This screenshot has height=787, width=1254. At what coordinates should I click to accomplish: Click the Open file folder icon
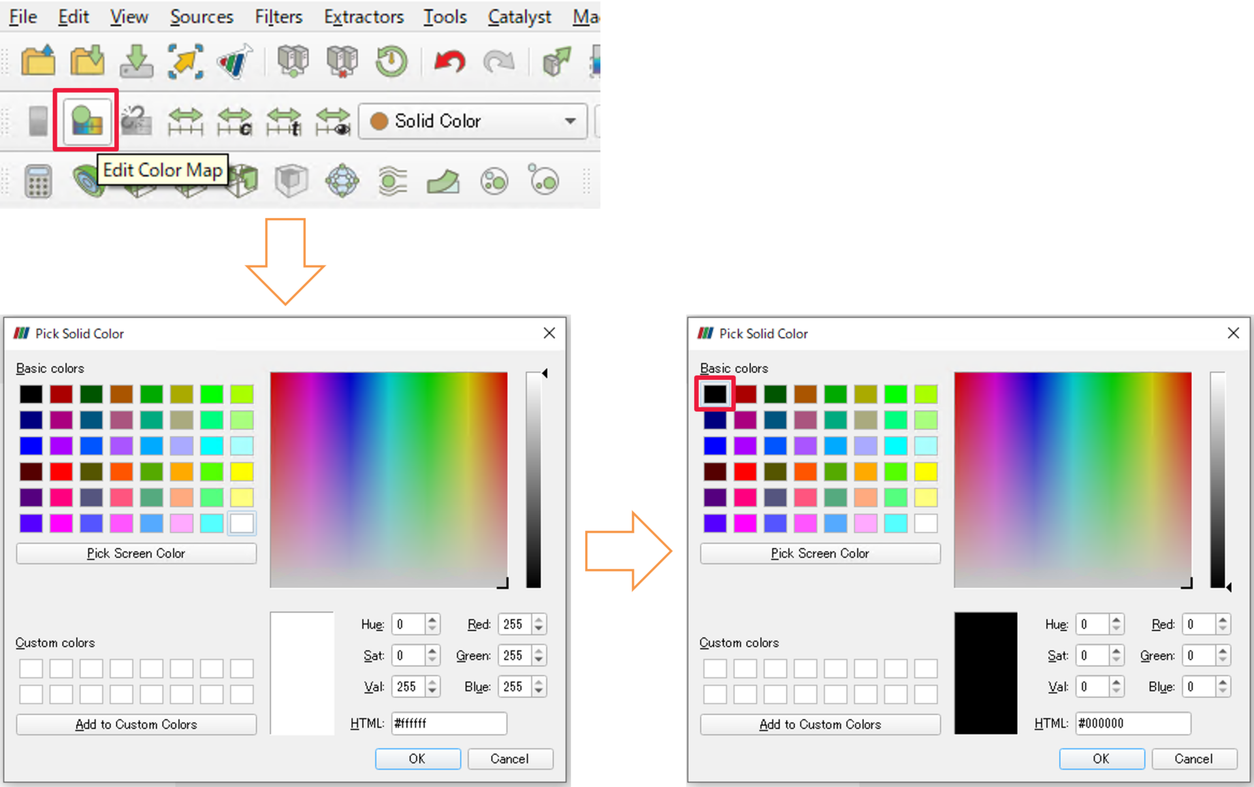coord(38,61)
